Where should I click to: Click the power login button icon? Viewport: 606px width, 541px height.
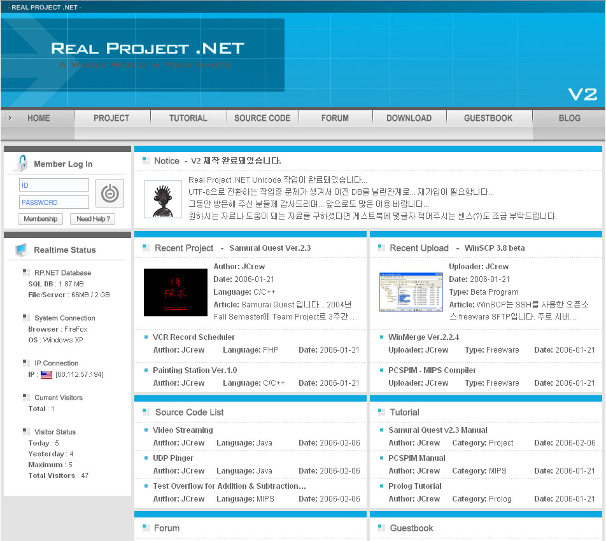tap(109, 193)
